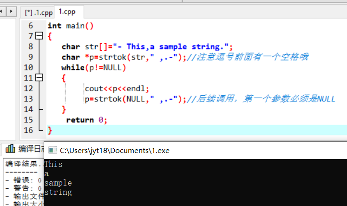Click line number 8 in the gutter
Viewport: 347px width, 206px height.
pos(31,47)
